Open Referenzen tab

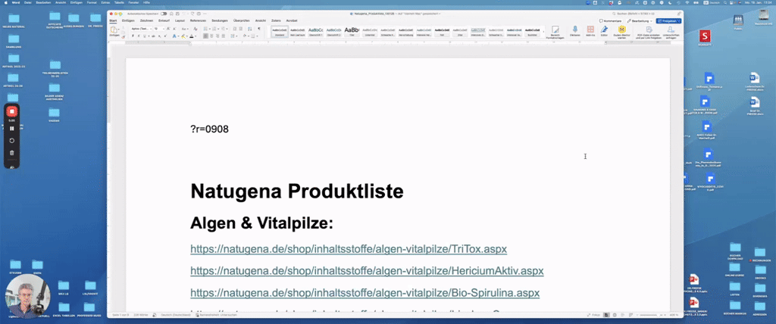coord(198,20)
